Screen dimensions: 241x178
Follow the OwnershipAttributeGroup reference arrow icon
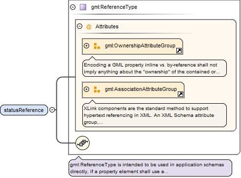[179, 51]
